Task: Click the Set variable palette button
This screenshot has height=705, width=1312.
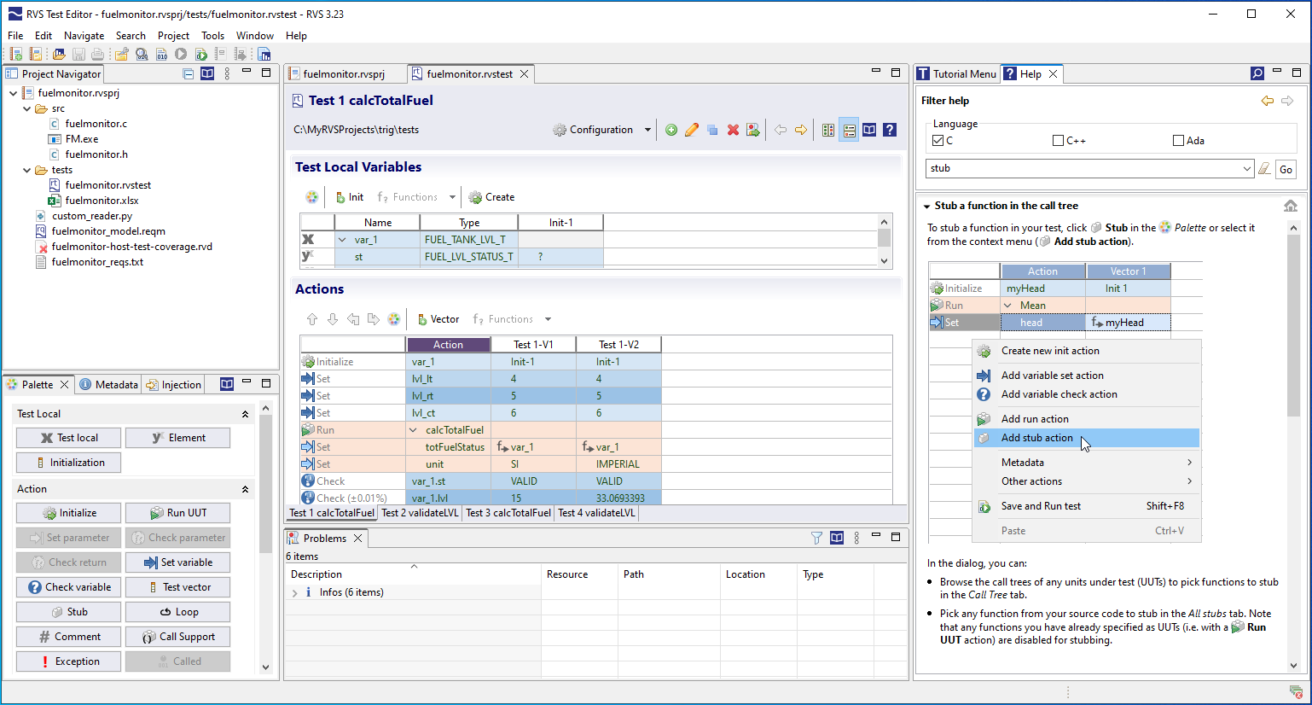Action: pyautogui.click(x=177, y=562)
